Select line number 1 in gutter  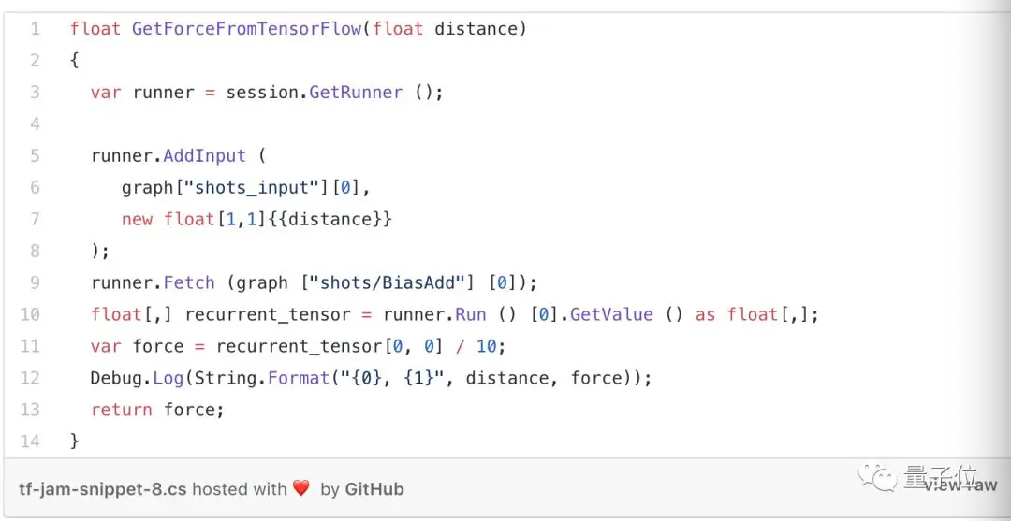(x=35, y=29)
